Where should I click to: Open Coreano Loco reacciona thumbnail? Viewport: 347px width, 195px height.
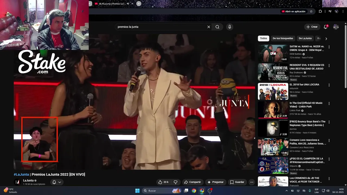coord(273,147)
